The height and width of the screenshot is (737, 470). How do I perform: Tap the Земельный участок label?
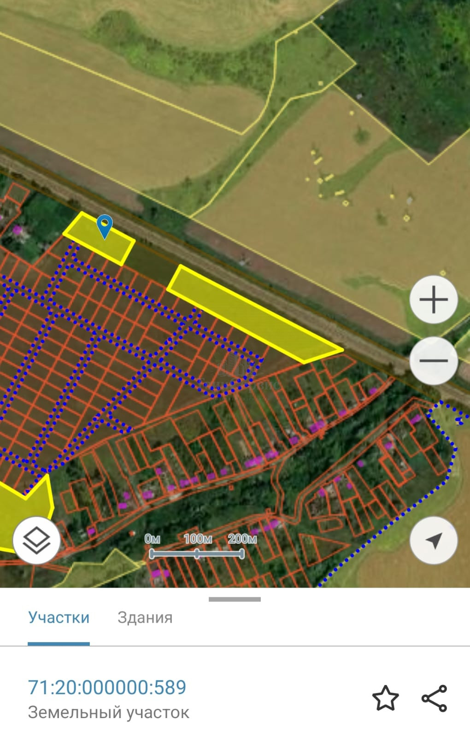coord(108,713)
